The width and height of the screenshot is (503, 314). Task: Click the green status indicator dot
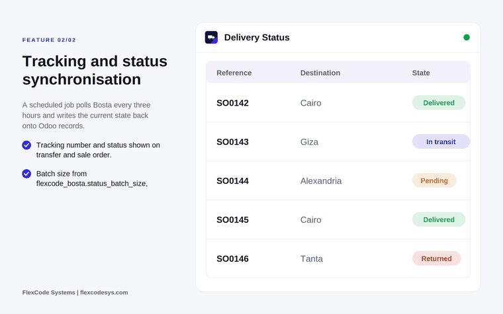click(x=467, y=38)
